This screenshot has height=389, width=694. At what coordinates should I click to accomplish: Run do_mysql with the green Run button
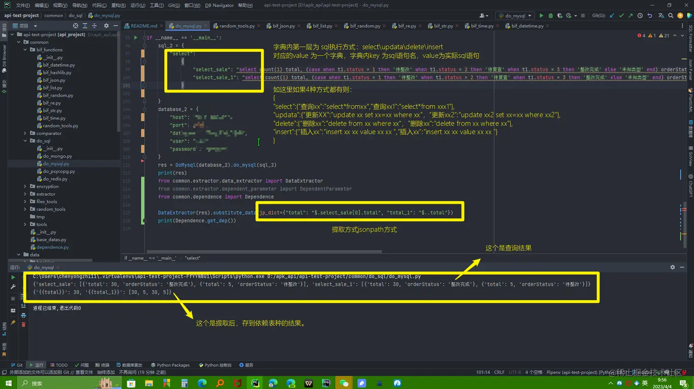541,16
